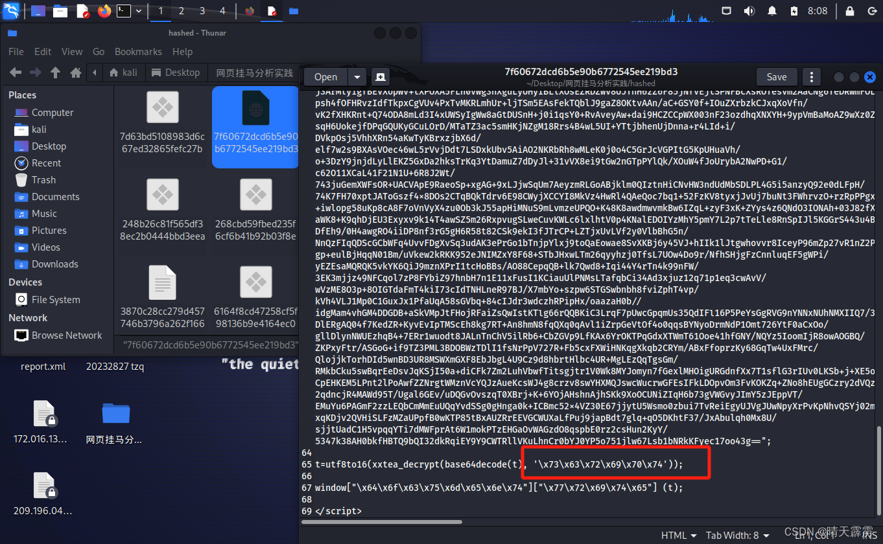This screenshot has width=883, height=544.
Task: Click the Desktop path bar button
Action: [176, 73]
